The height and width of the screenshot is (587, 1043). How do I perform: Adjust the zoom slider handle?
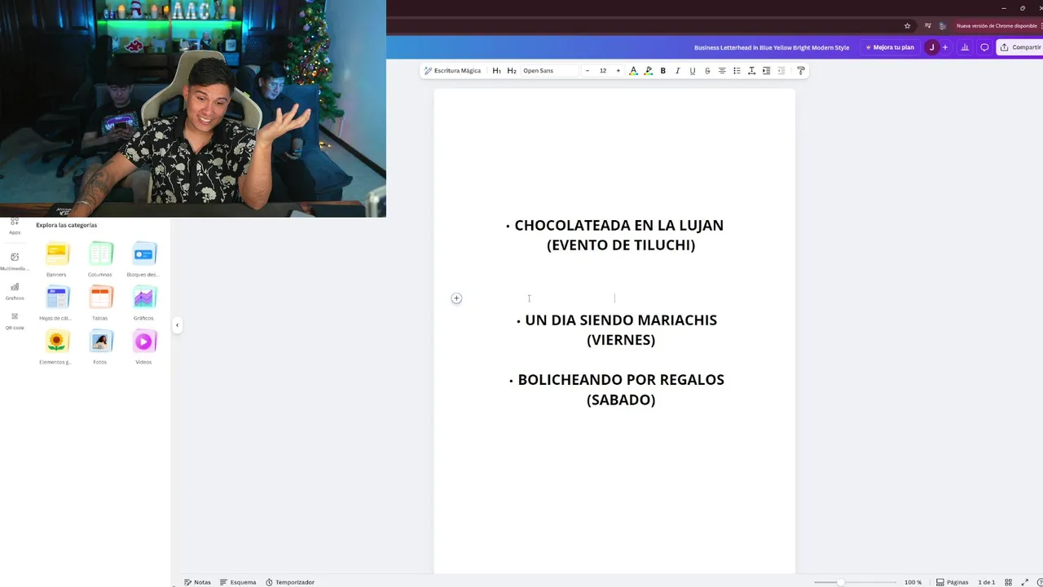841,582
